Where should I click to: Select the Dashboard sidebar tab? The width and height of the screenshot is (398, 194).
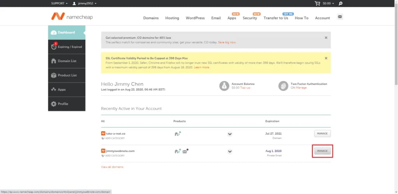pyautogui.click(x=67, y=33)
